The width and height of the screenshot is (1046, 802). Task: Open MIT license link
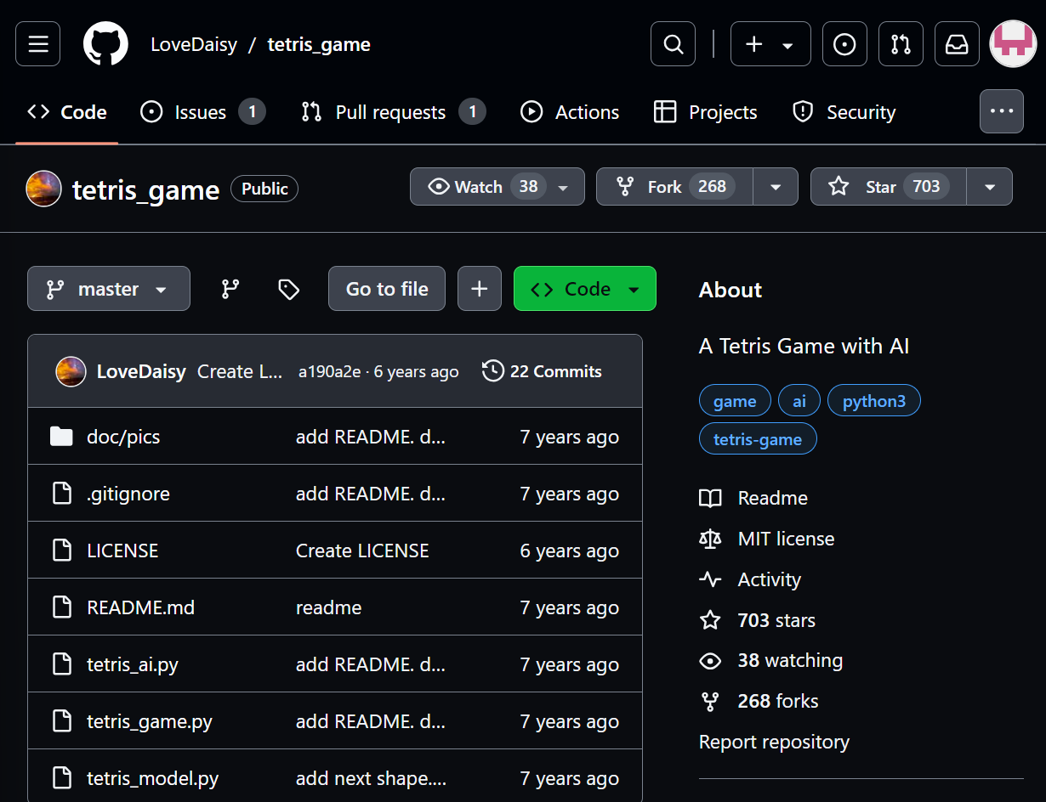[767, 539]
